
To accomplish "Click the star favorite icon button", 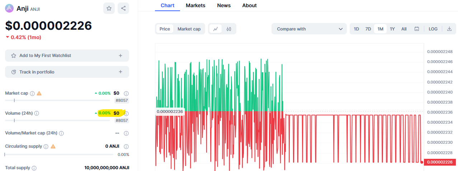I will tap(109, 8).
